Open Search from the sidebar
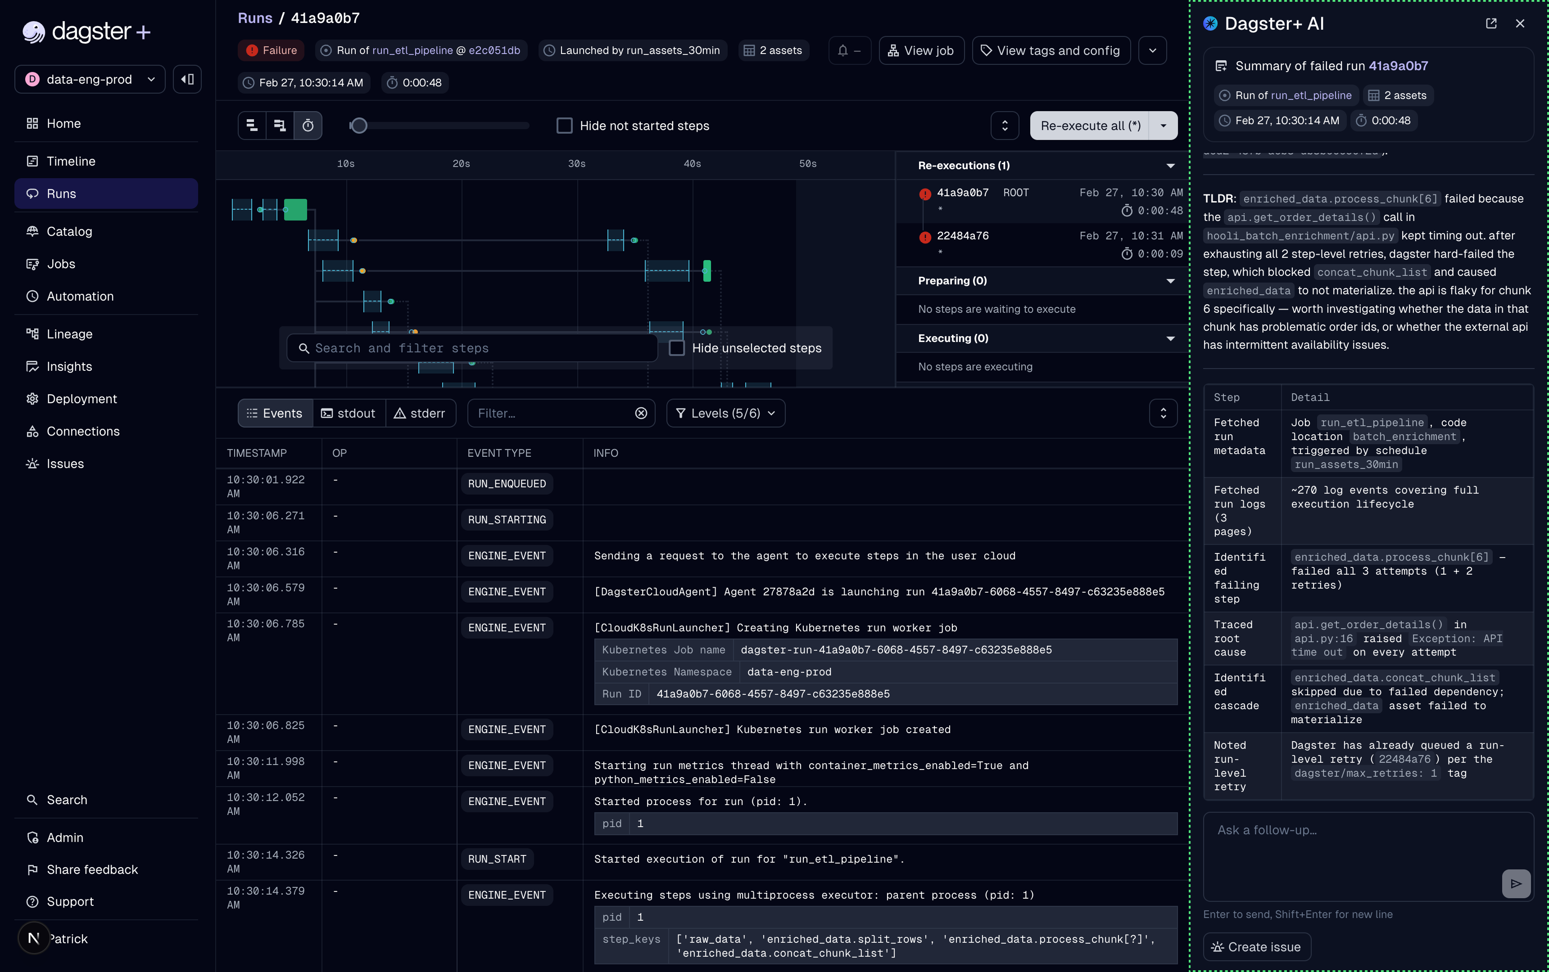This screenshot has height=972, width=1549. click(67, 799)
